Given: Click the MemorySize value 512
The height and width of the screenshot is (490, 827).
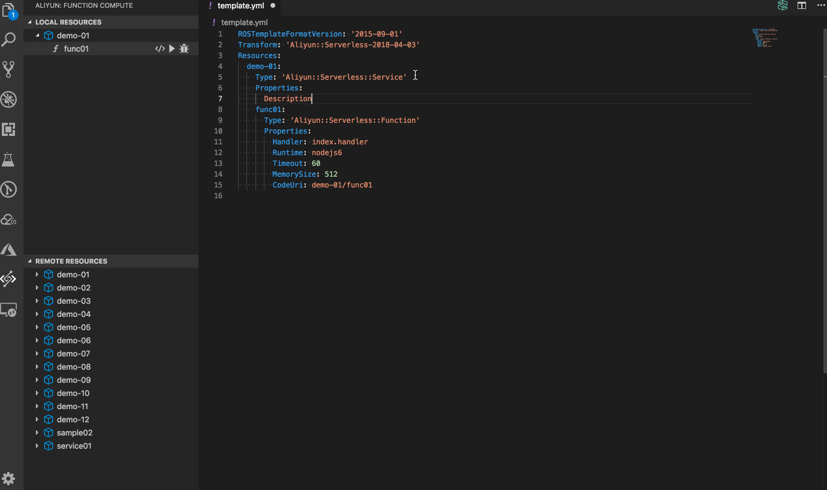Looking at the screenshot, I should [x=331, y=174].
